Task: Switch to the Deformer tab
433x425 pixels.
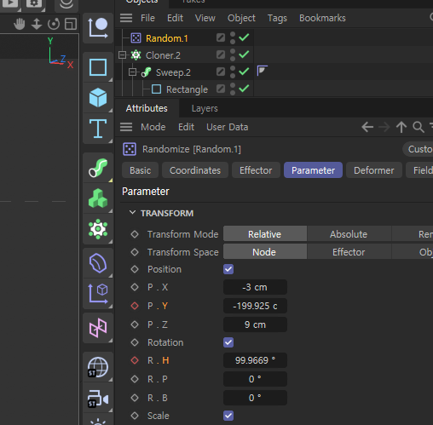Action: [374, 170]
